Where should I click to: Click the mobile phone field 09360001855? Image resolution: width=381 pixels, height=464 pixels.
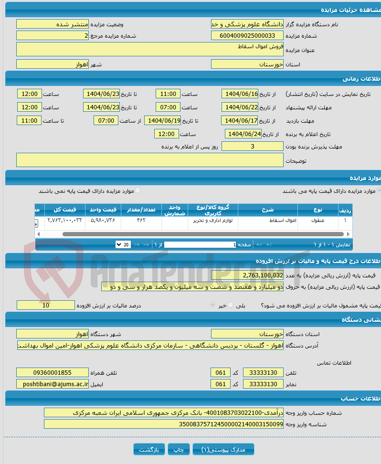(53, 372)
